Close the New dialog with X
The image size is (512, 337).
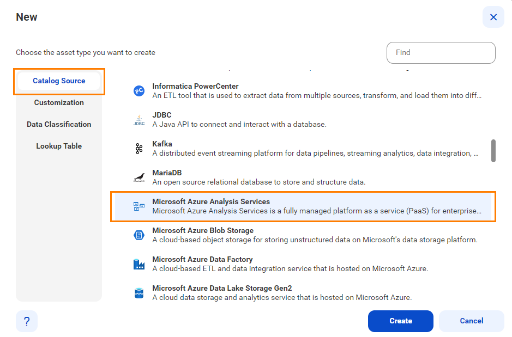493,17
